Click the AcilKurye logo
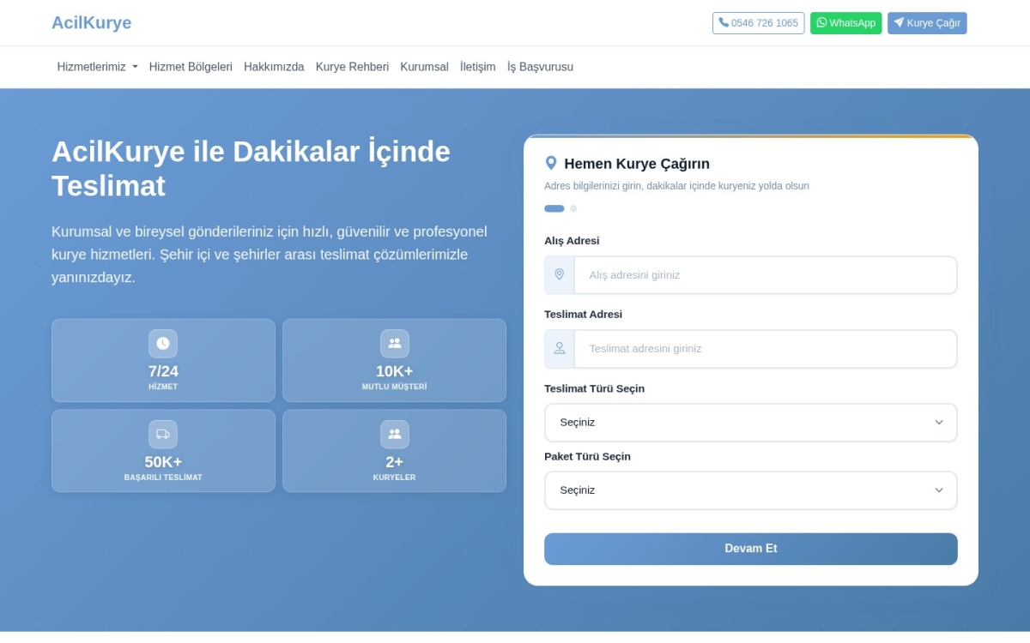The image size is (1030, 643). pos(91,23)
